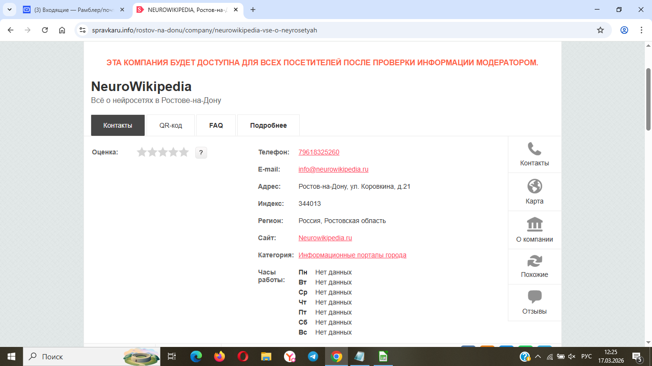Select the NEUROWIKIPEDIA browser tab

(x=187, y=10)
